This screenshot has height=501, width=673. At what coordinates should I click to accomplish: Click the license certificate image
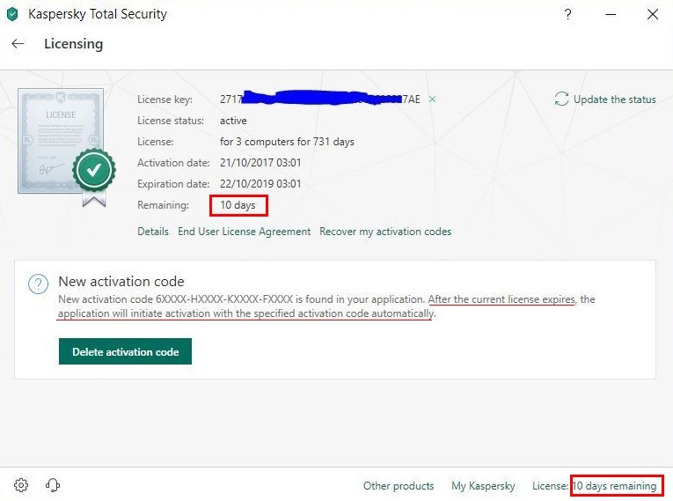coord(60,139)
